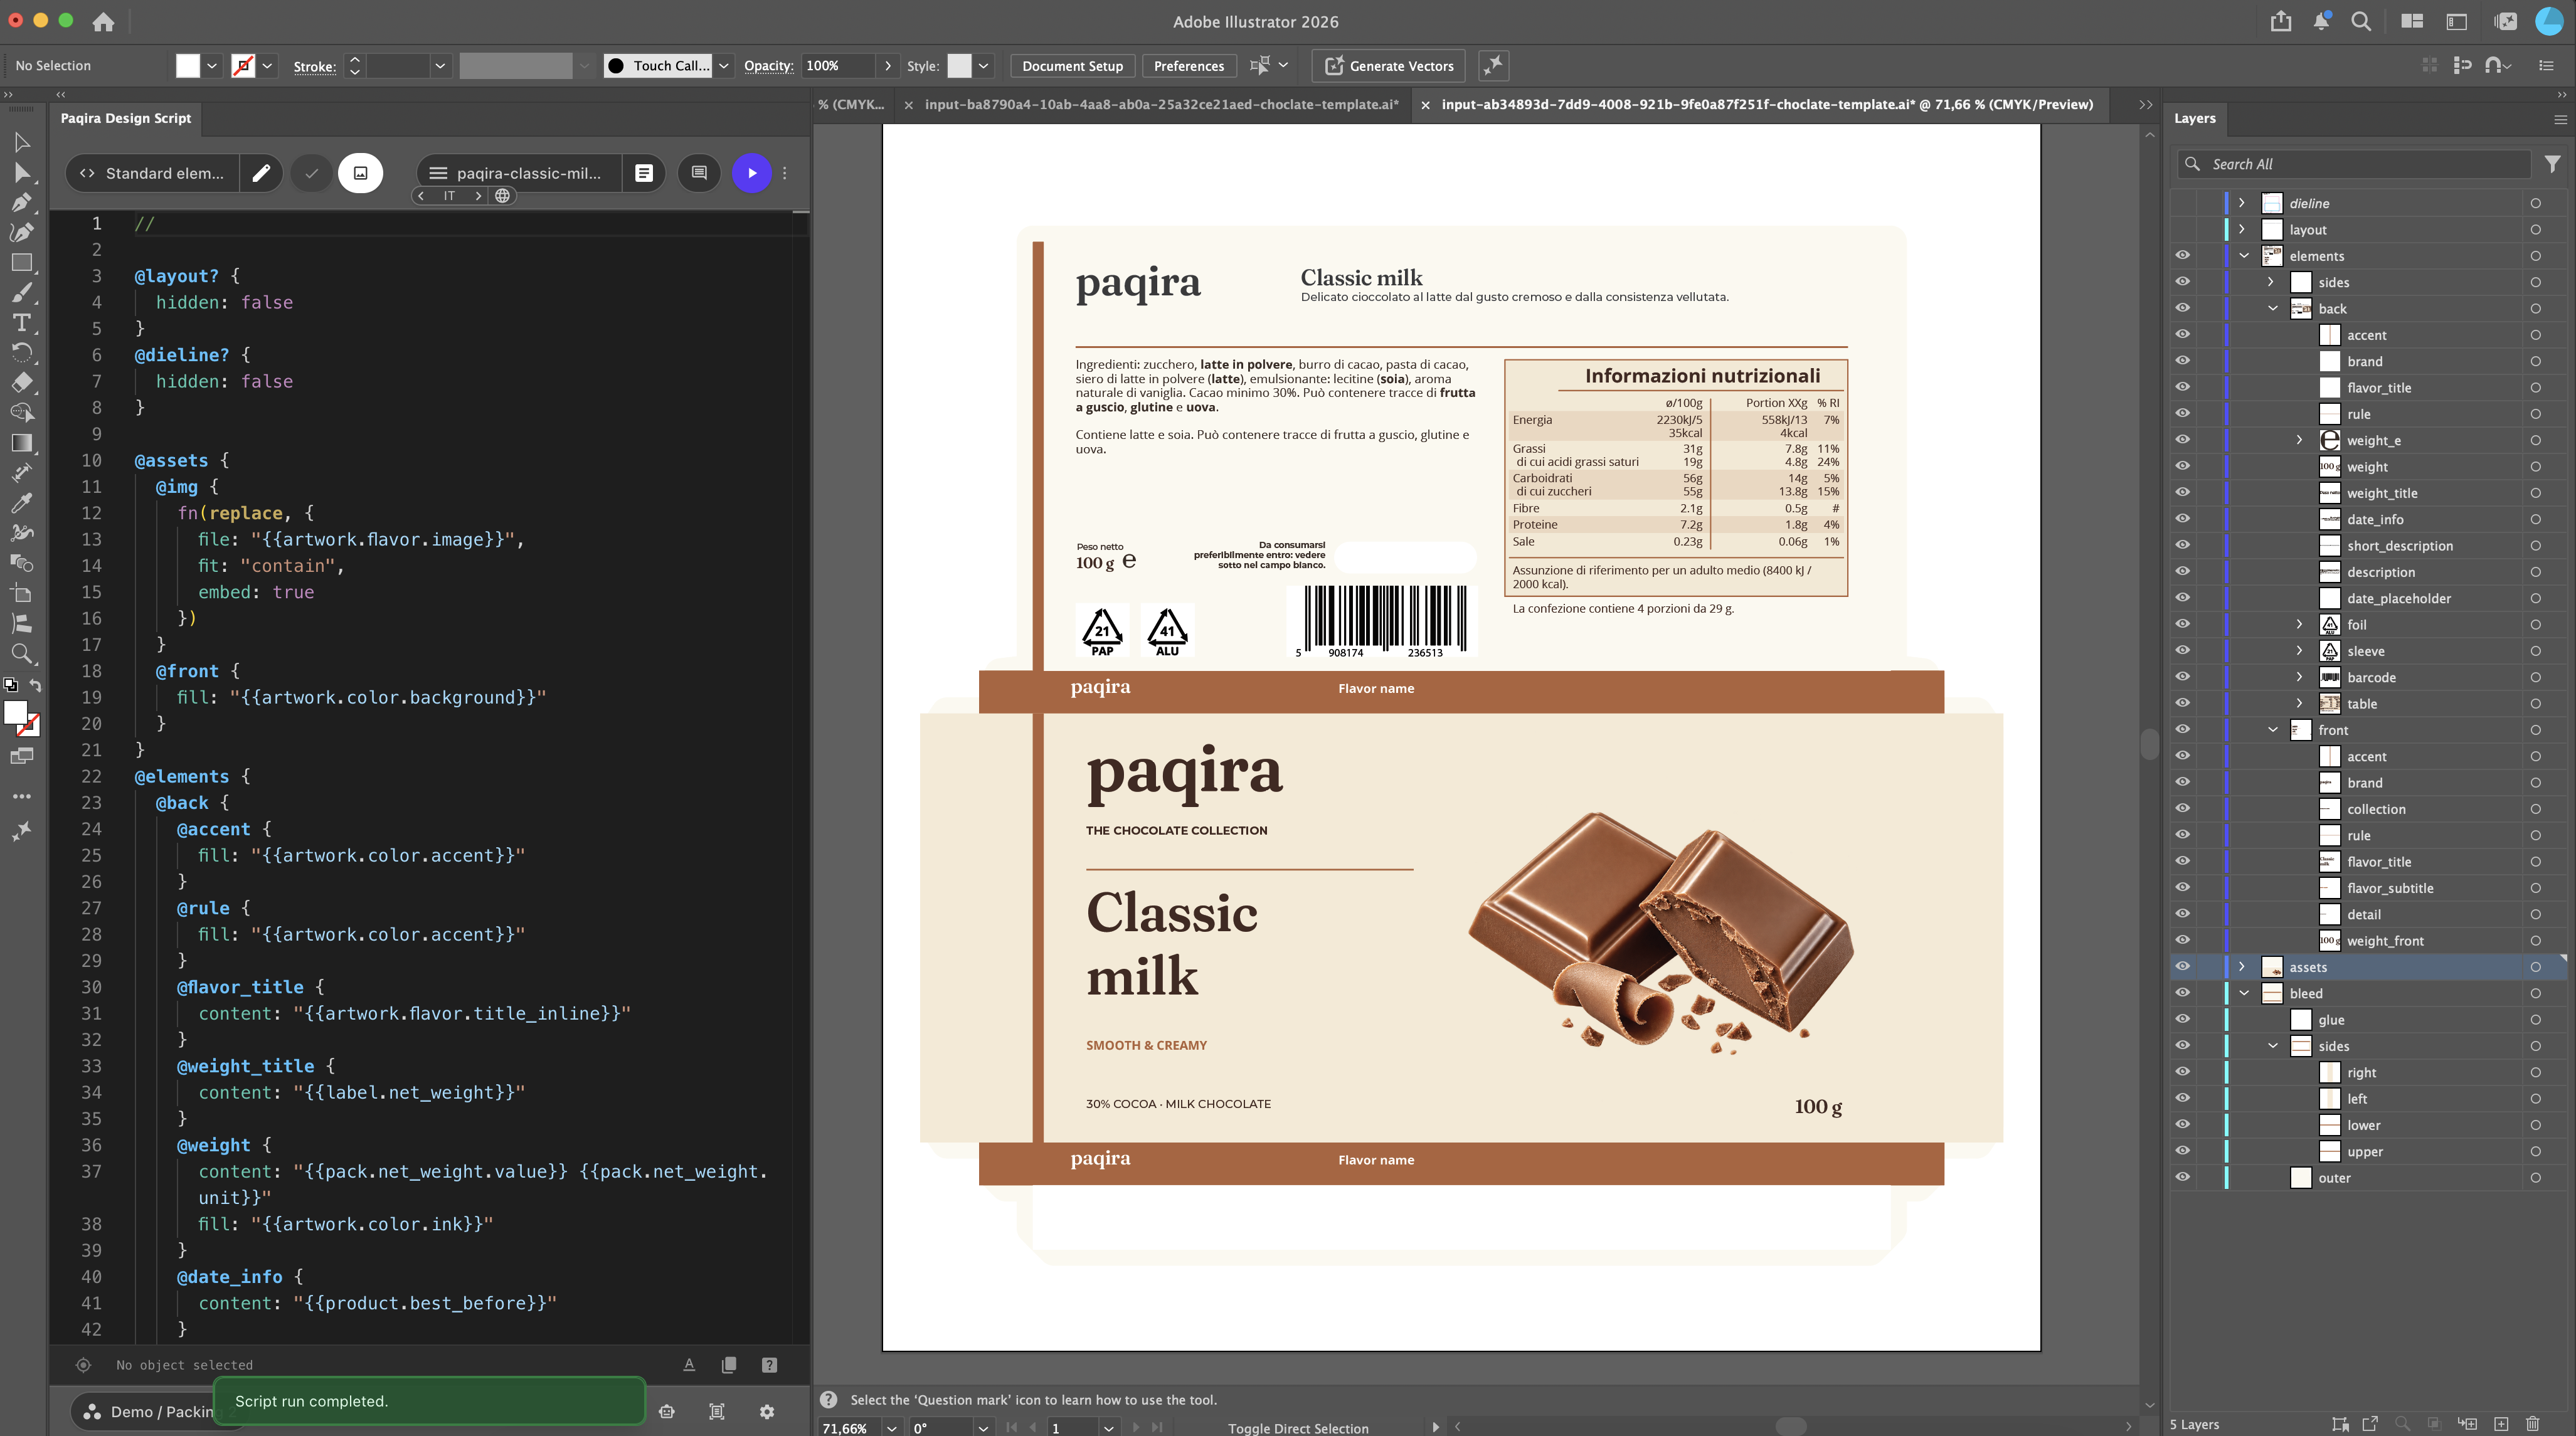Toggle visibility of the glue layer
Image resolution: width=2576 pixels, height=1436 pixels.
pyautogui.click(x=2182, y=1020)
